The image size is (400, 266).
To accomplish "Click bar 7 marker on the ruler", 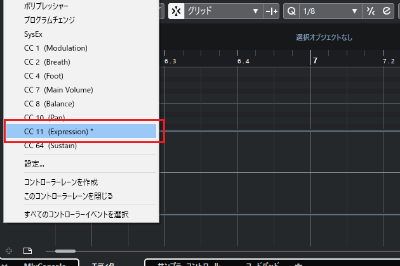I will click(314, 61).
